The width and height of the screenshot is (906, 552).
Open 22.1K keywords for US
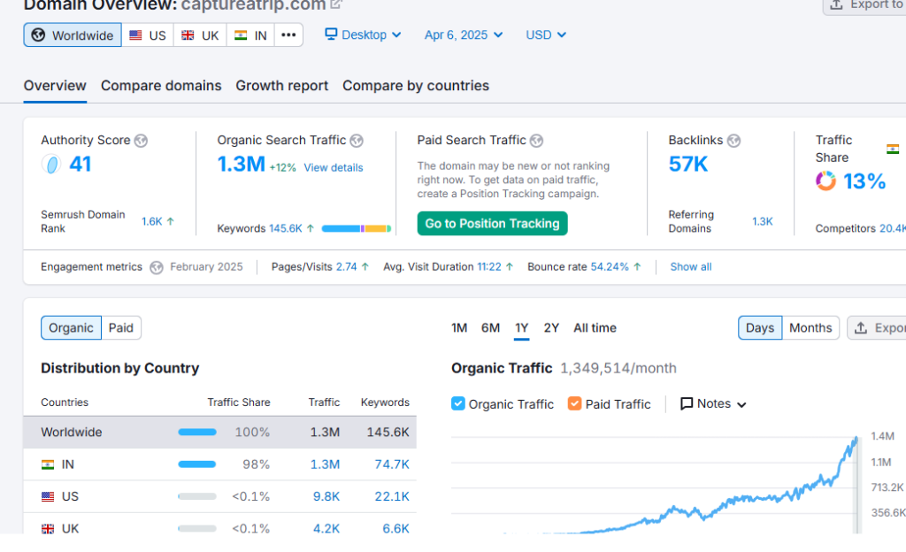point(392,496)
